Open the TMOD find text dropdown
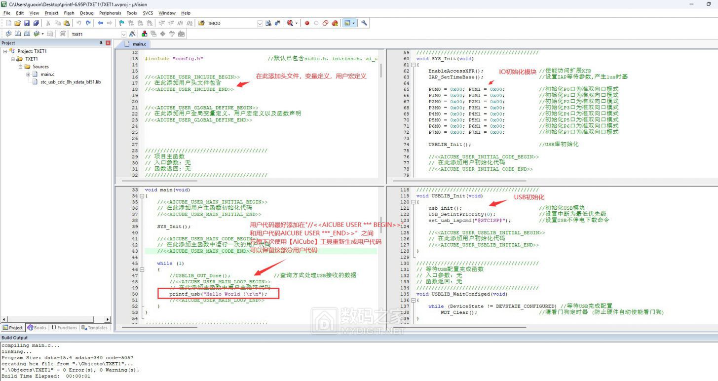The image size is (718, 381). click(x=260, y=23)
